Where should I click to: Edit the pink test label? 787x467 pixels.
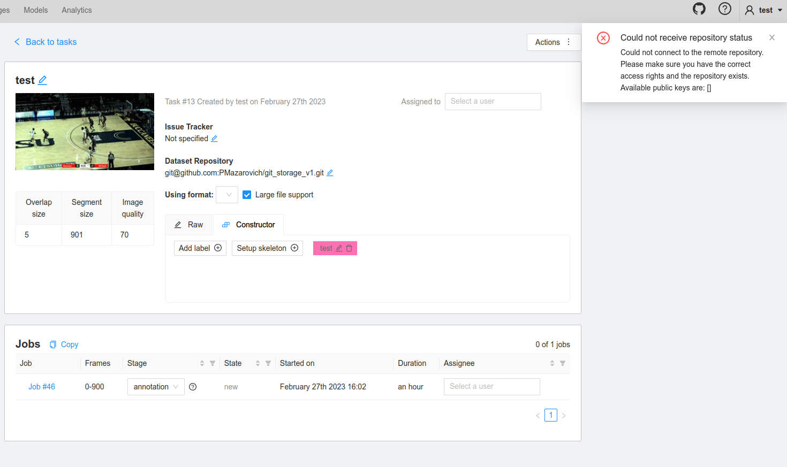339,248
